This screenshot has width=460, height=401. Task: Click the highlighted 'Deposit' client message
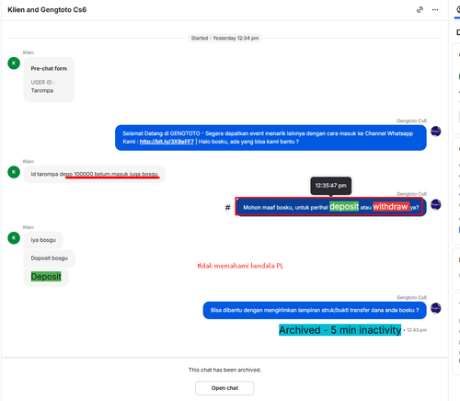click(46, 277)
